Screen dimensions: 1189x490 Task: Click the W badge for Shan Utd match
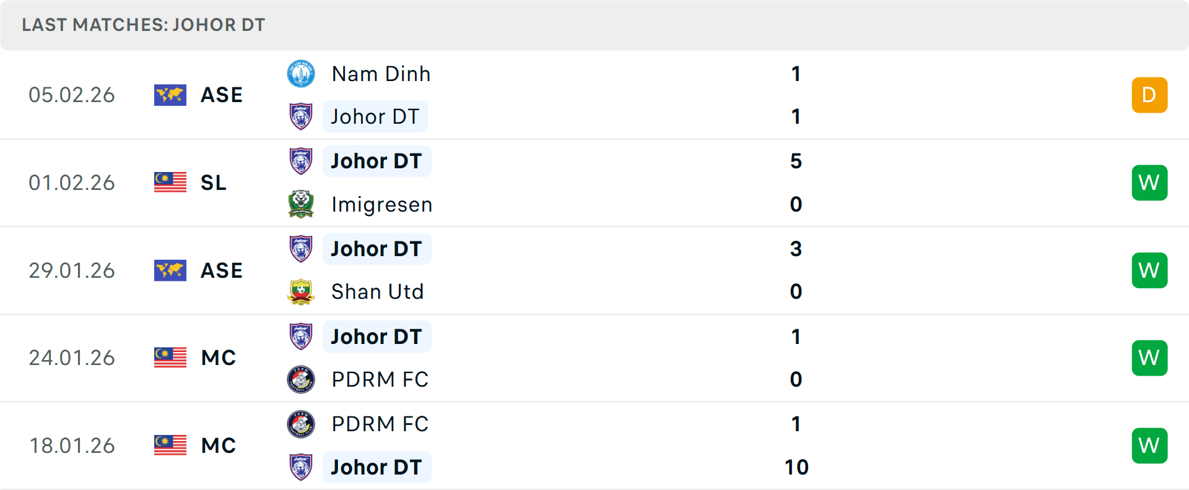click(1149, 270)
